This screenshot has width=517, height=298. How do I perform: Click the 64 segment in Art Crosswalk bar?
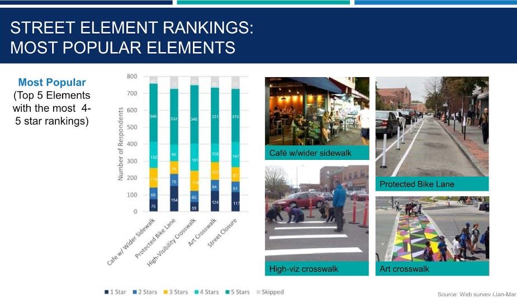click(x=215, y=185)
